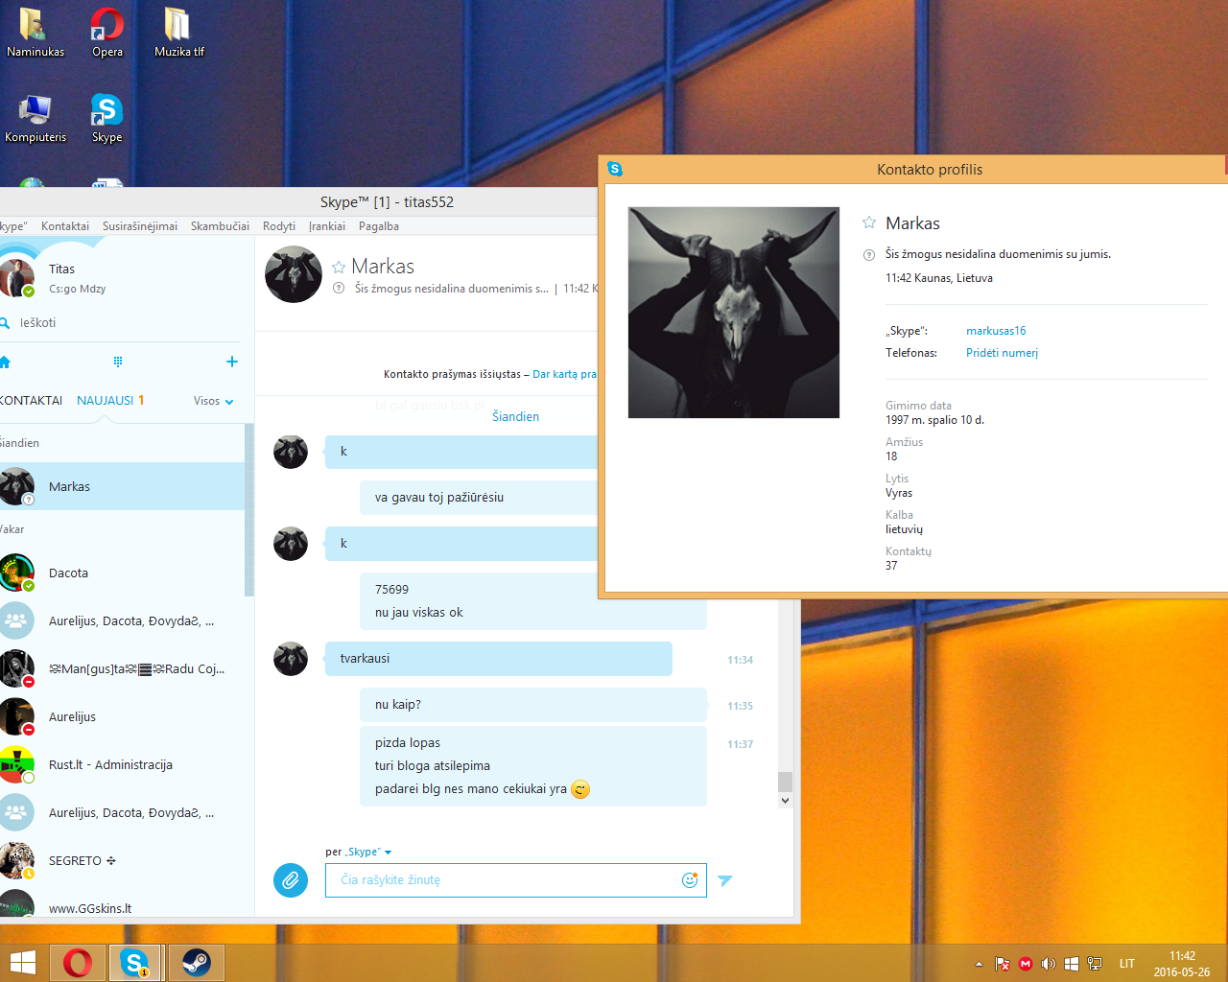The image size is (1228, 982).
Task: Launch the Skype desktop shortcut
Action: tap(106, 119)
